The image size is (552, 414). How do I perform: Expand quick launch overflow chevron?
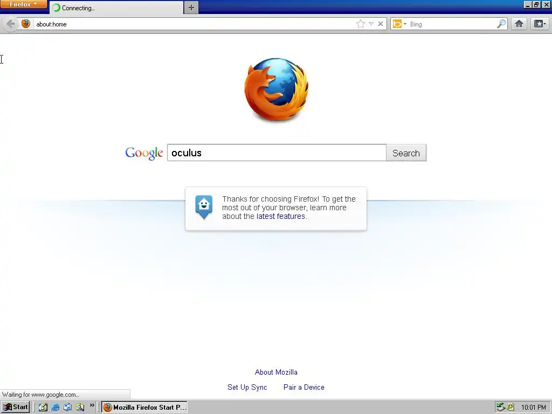click(x=92, y=405)
